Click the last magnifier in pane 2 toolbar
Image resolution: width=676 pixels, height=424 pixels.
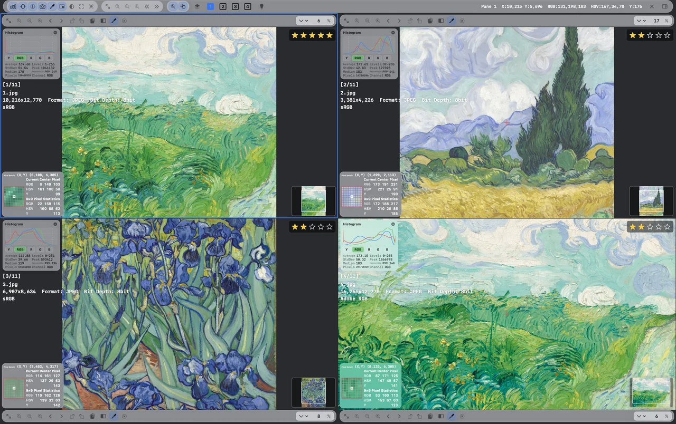(378, 21)
